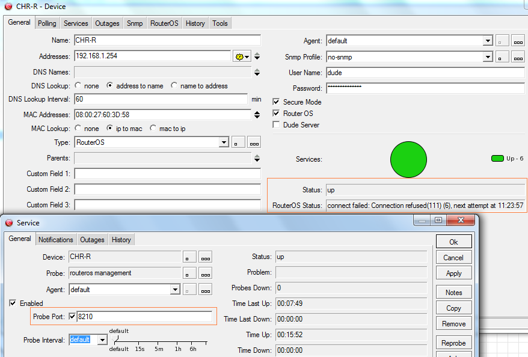Select MAC Lookup none radio button
The height and width of the screenshot is (357, 528).
[x=78, y=128]
